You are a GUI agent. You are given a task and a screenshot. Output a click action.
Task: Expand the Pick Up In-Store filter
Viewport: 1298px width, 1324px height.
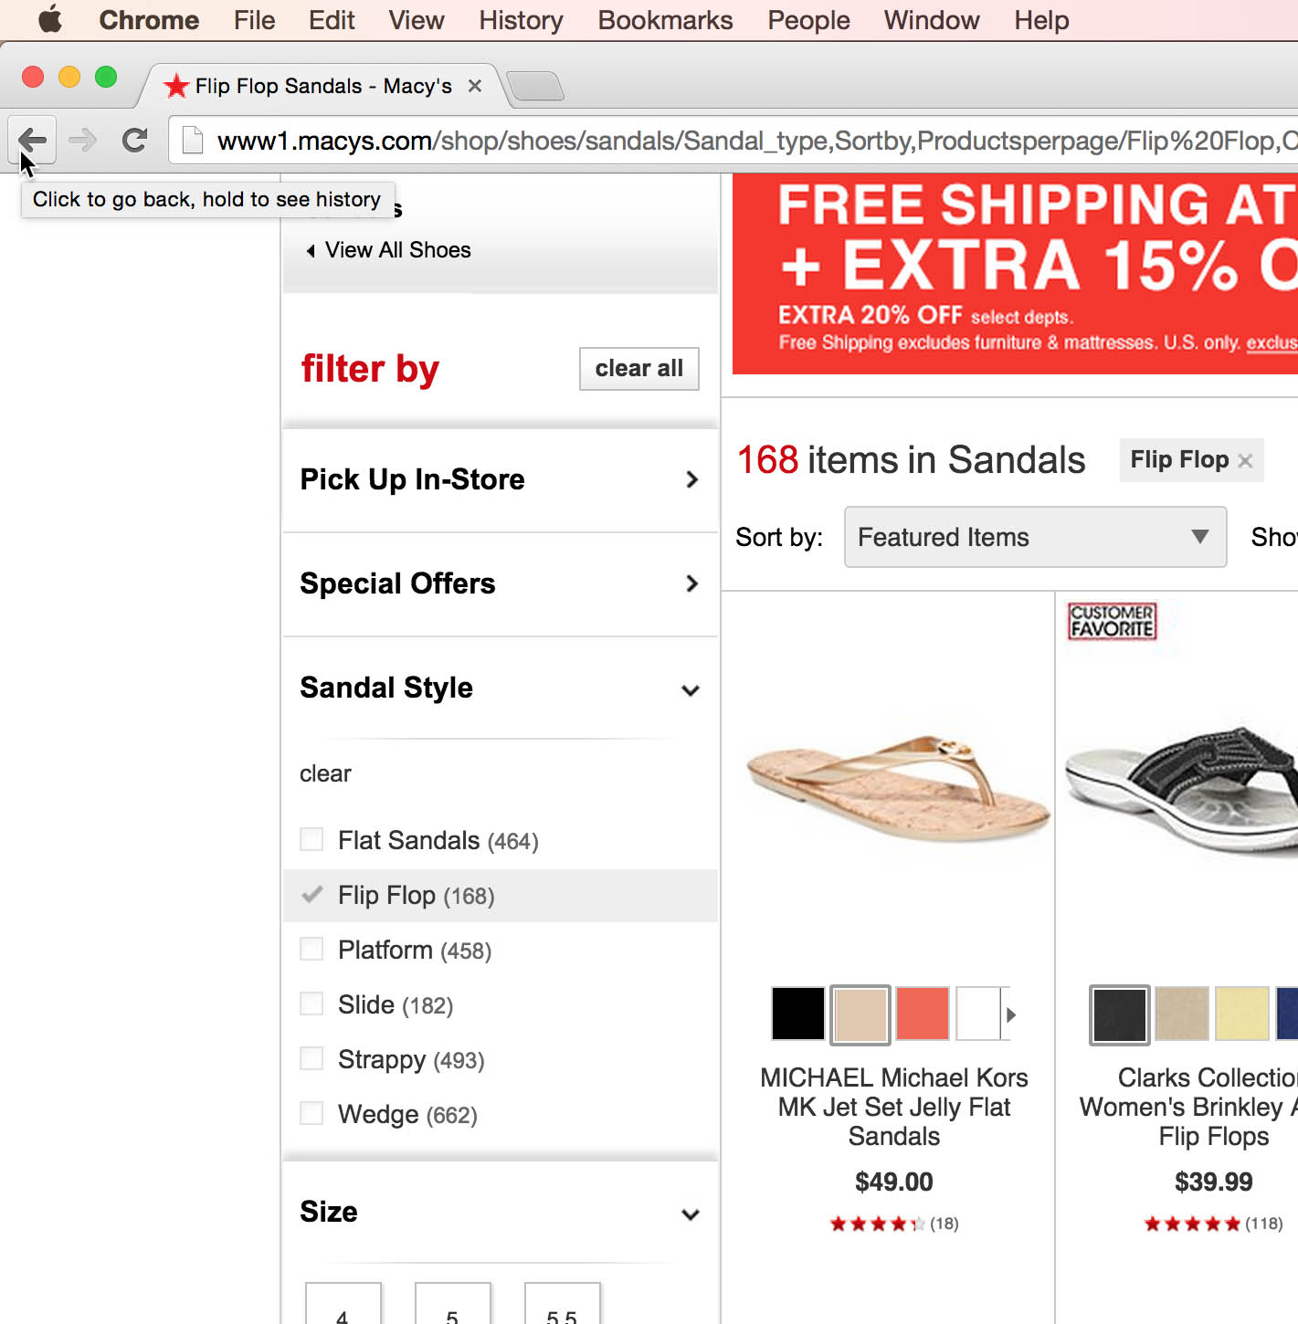click(x=500, y=479)
